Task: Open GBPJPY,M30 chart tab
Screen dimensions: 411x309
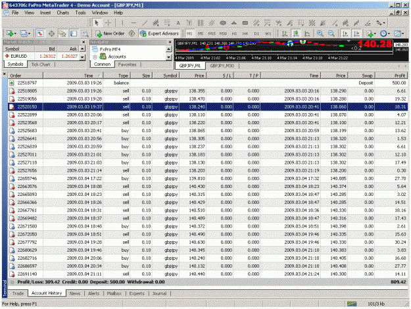Action: 222,66
